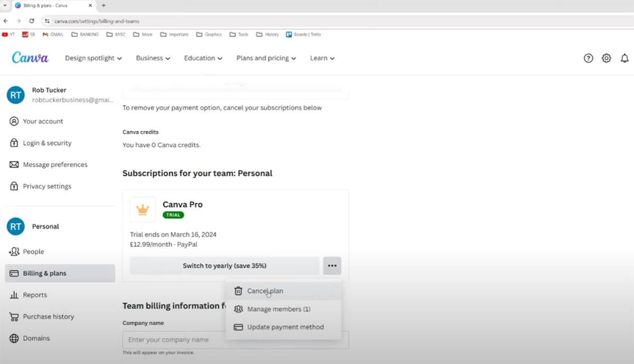Open Privacy settings page
The image size is (634, 364).
pos(60,186)
